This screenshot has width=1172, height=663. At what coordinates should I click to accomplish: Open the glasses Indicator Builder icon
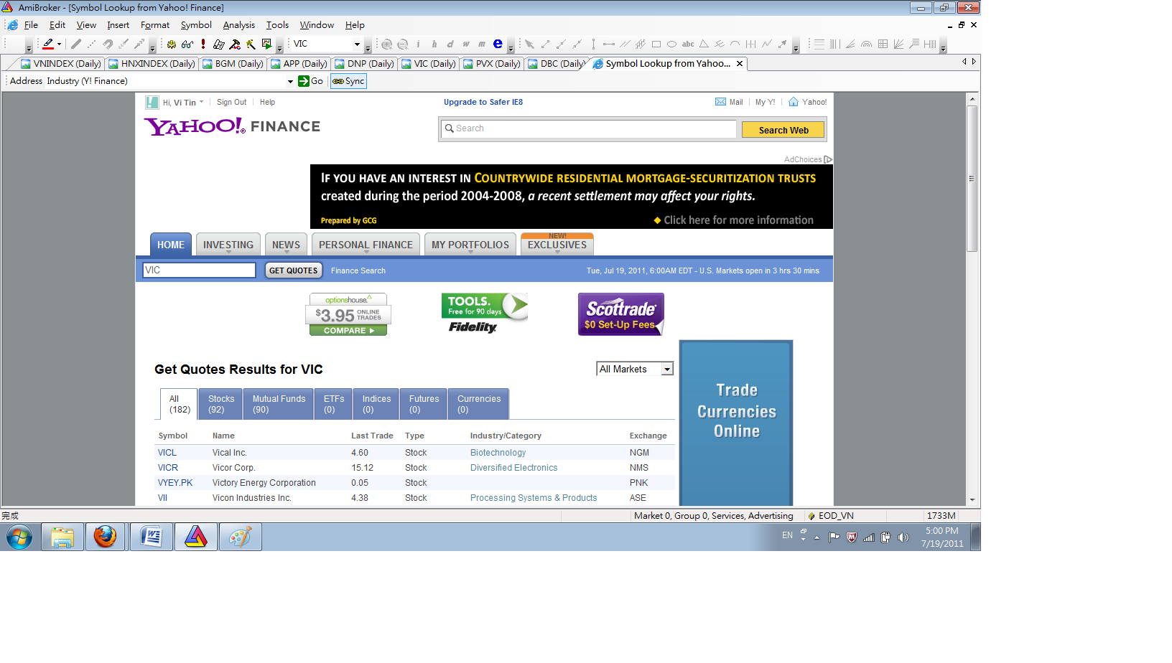tap(187, 44)
